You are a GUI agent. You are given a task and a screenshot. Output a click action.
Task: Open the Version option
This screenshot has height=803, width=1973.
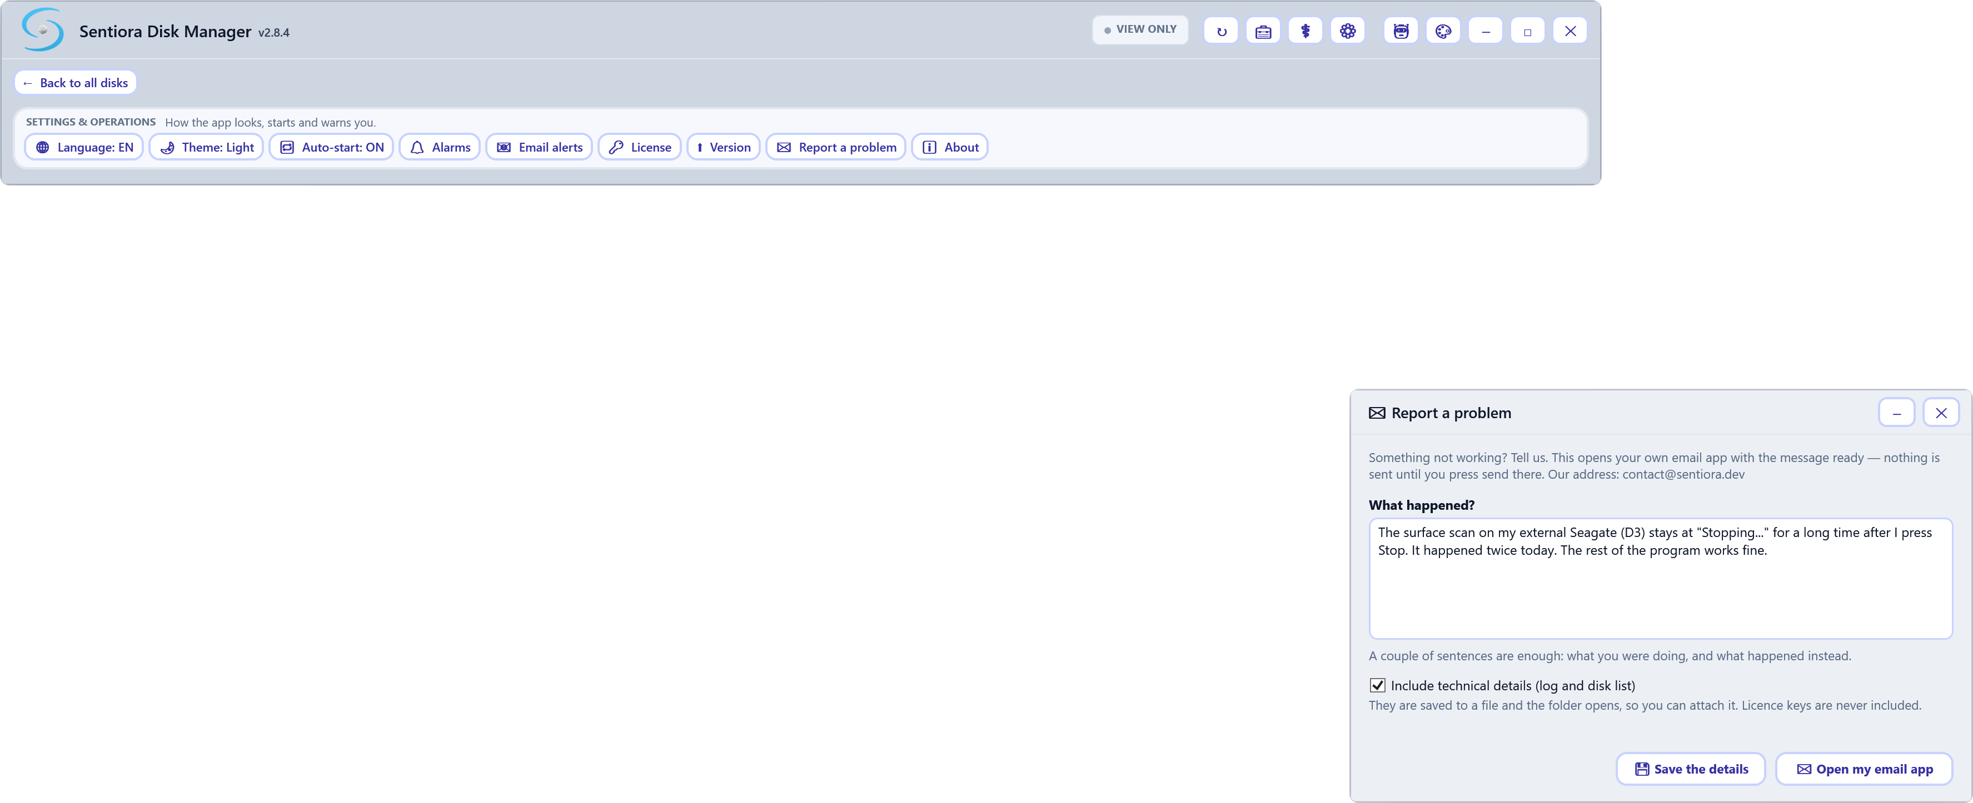(x=724, y=147)
